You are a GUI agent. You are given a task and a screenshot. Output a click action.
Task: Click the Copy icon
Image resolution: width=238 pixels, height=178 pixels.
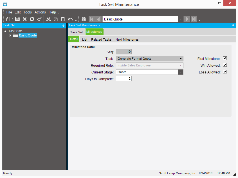pos(56,19)
